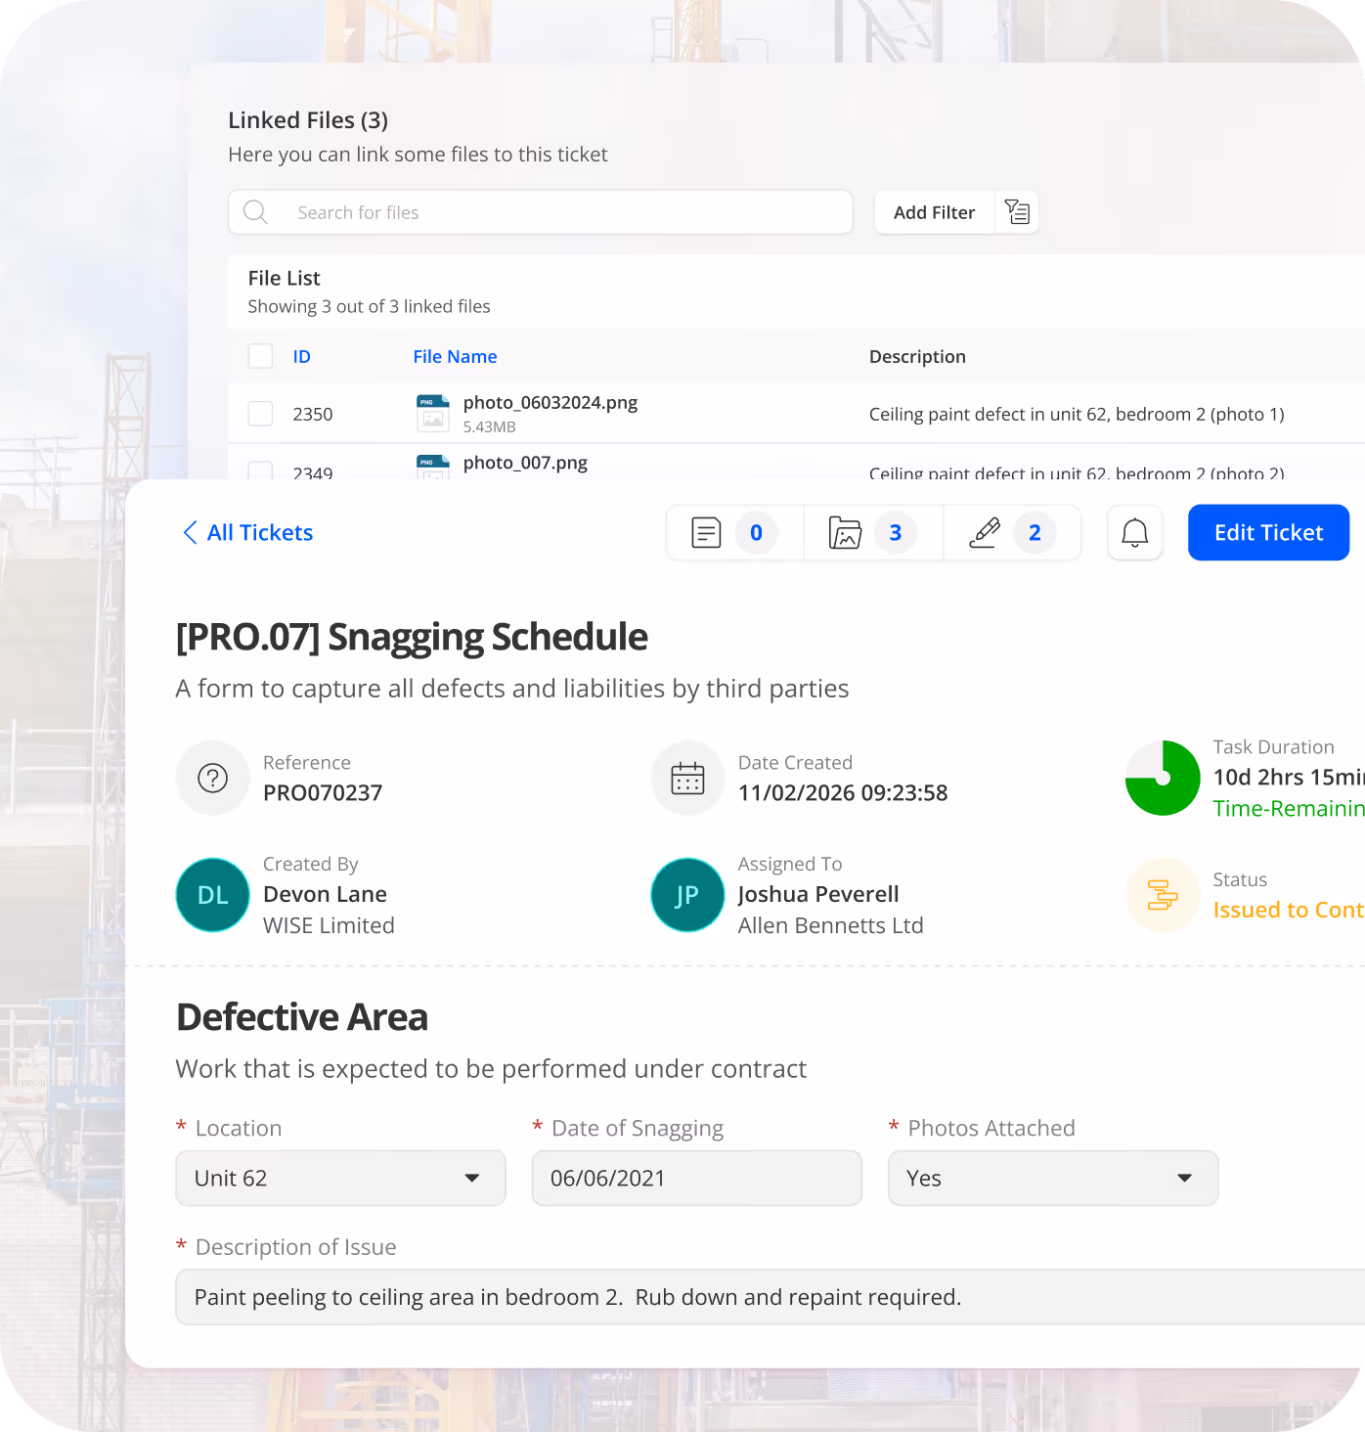Check the select-all checkbox in File List header

pos(260,356)
